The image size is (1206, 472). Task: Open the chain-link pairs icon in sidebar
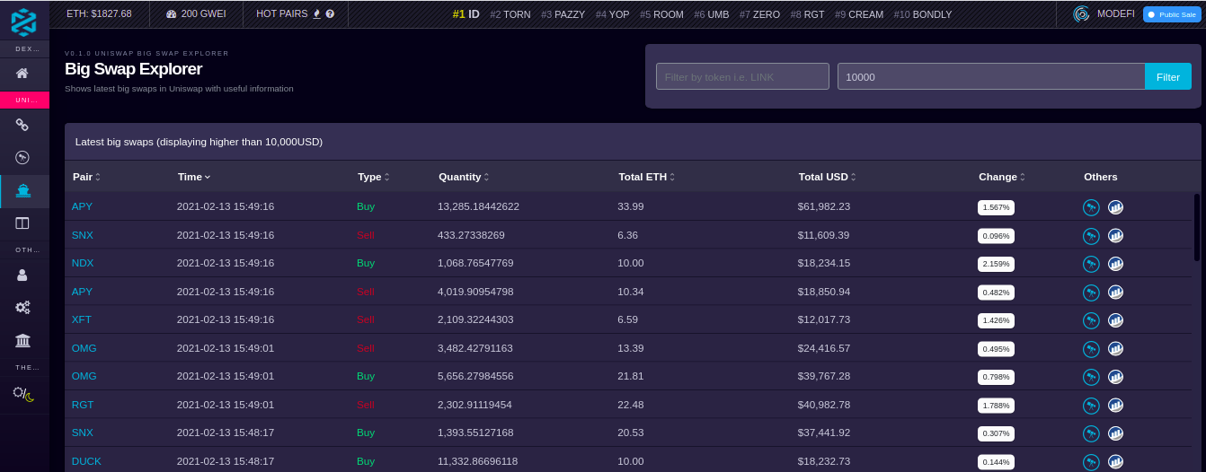(x=22, y=125)
